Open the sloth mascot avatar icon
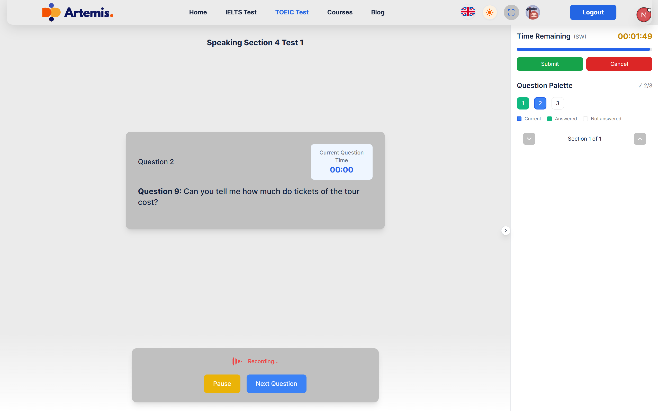The image size is (658, 411). (x=532, y=12)
